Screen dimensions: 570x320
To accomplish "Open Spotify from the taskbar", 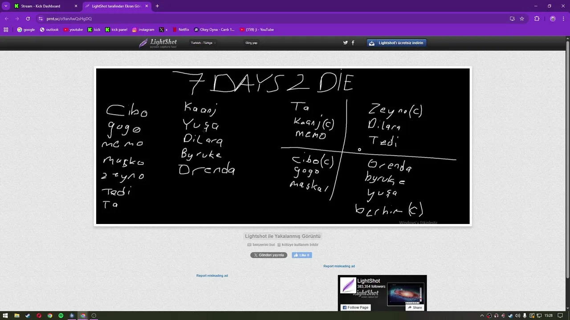I will coord(61,316).
